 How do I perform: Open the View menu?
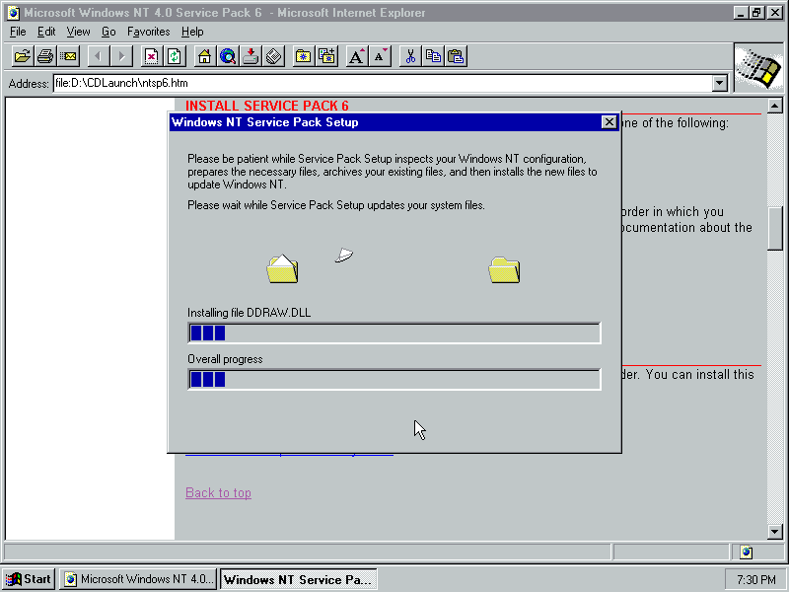coord(78,32)
